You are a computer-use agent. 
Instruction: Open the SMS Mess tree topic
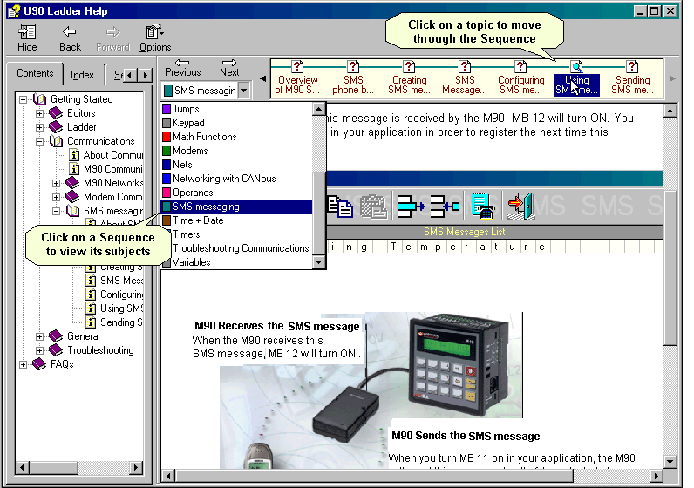pyautogui.click(x=121, y=281)
